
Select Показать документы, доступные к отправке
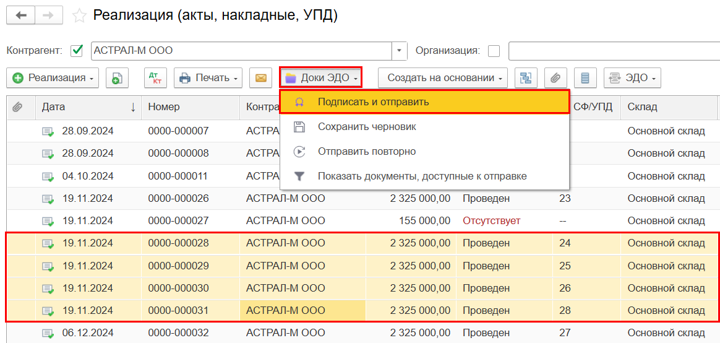click(x=422, y=176)
